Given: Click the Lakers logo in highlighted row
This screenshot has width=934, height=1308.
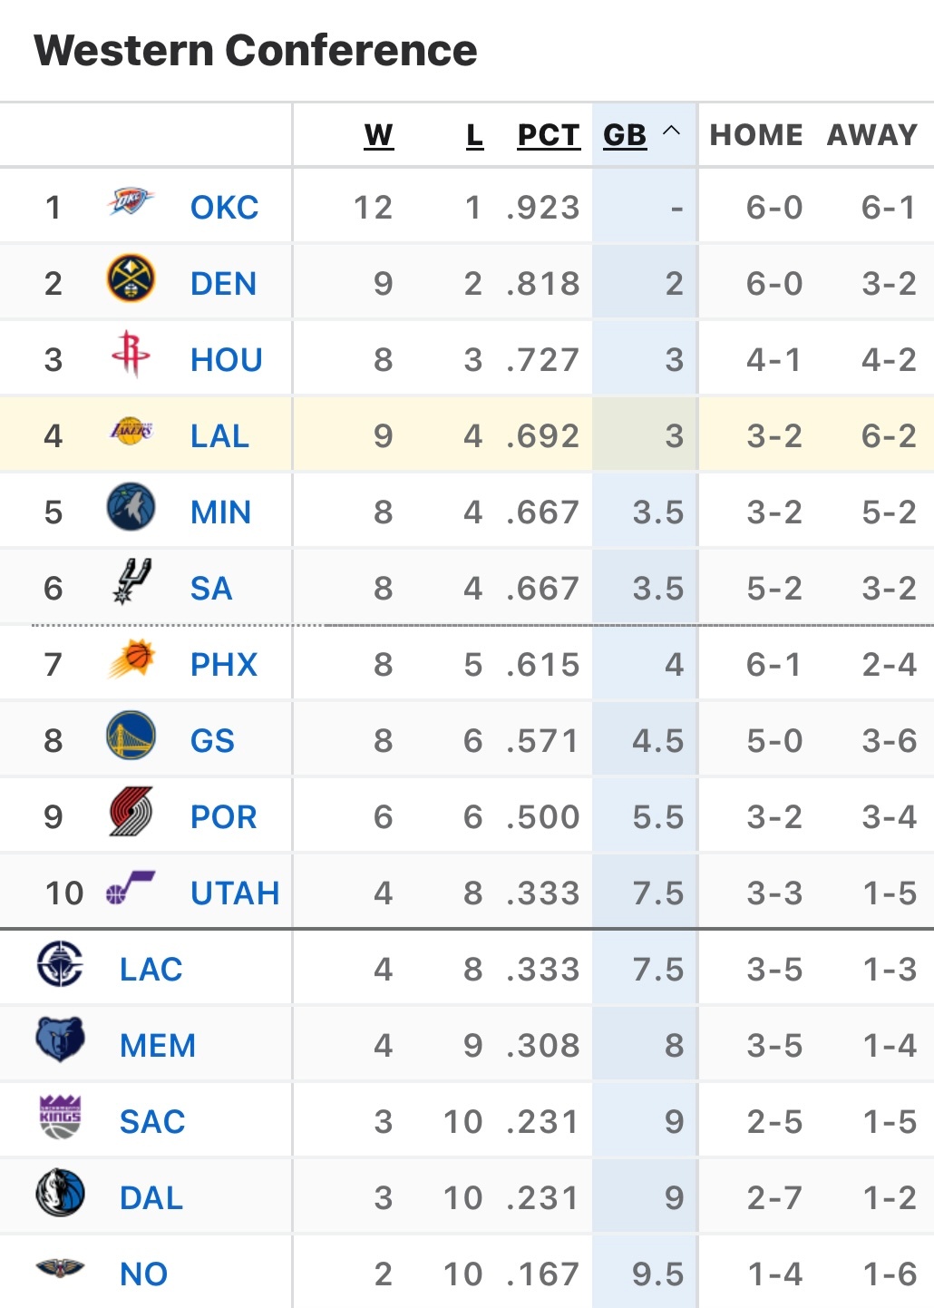Looking at the screenshot, I should pyautogui.click(x=131, y=431).
